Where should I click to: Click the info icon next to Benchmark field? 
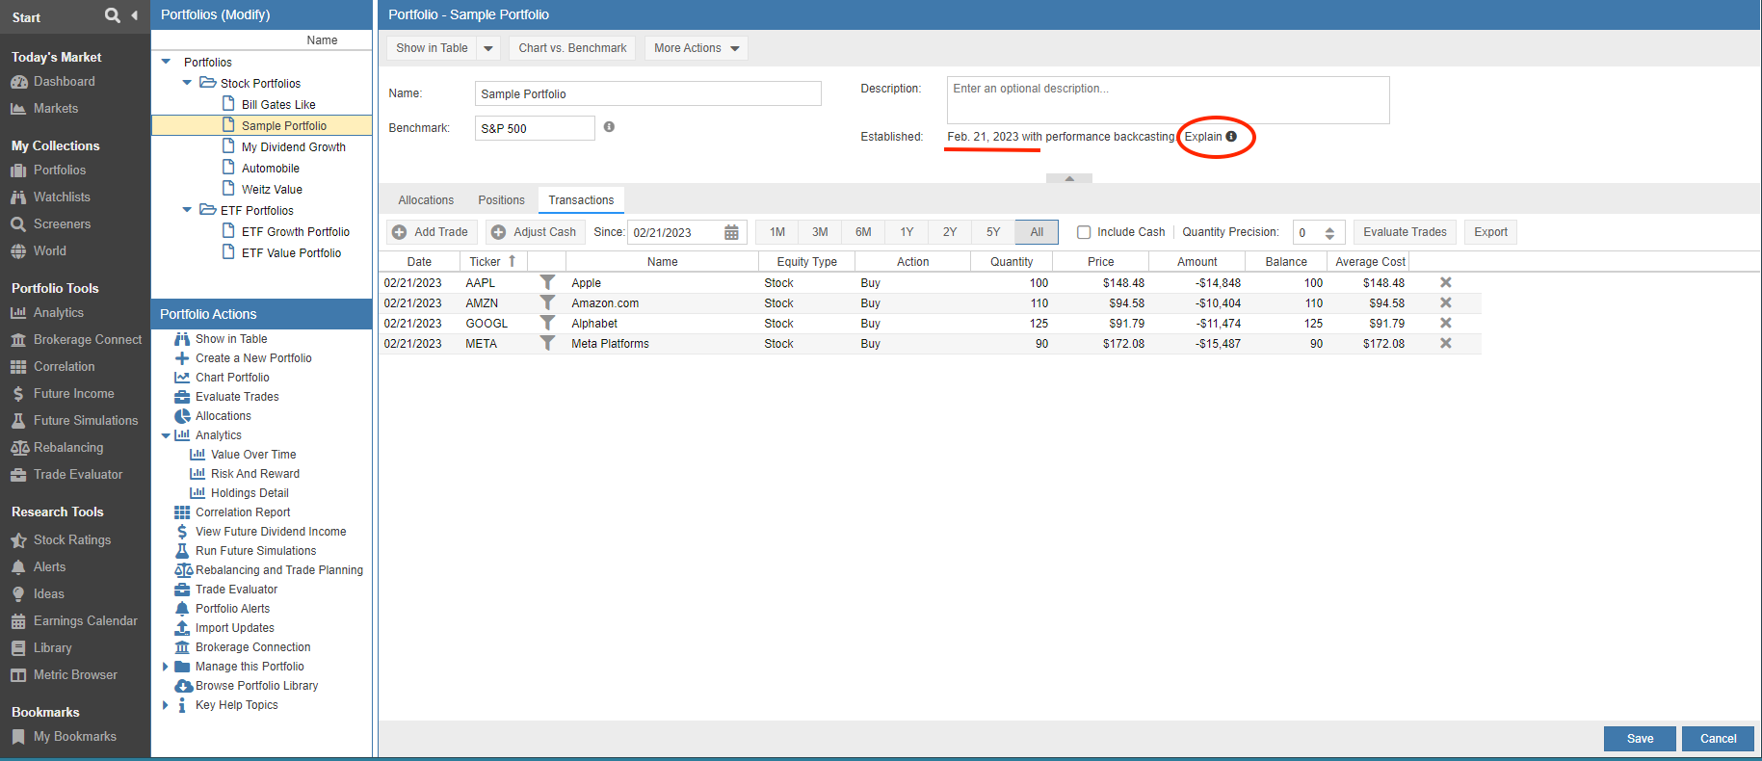tap(609, 127)
